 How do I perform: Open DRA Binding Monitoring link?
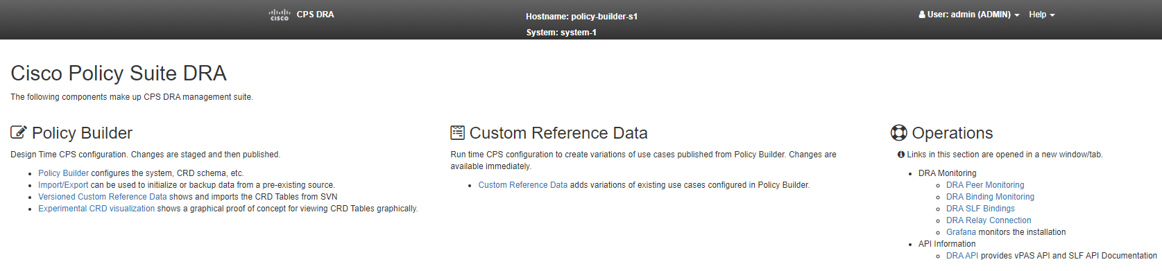pyautogui.click(x=990, y=197)
